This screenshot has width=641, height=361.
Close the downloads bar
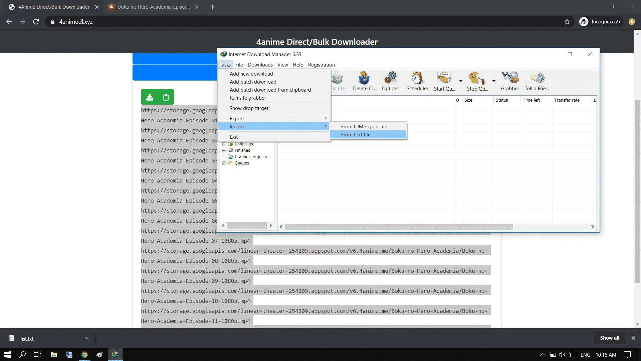click(633, 338)
